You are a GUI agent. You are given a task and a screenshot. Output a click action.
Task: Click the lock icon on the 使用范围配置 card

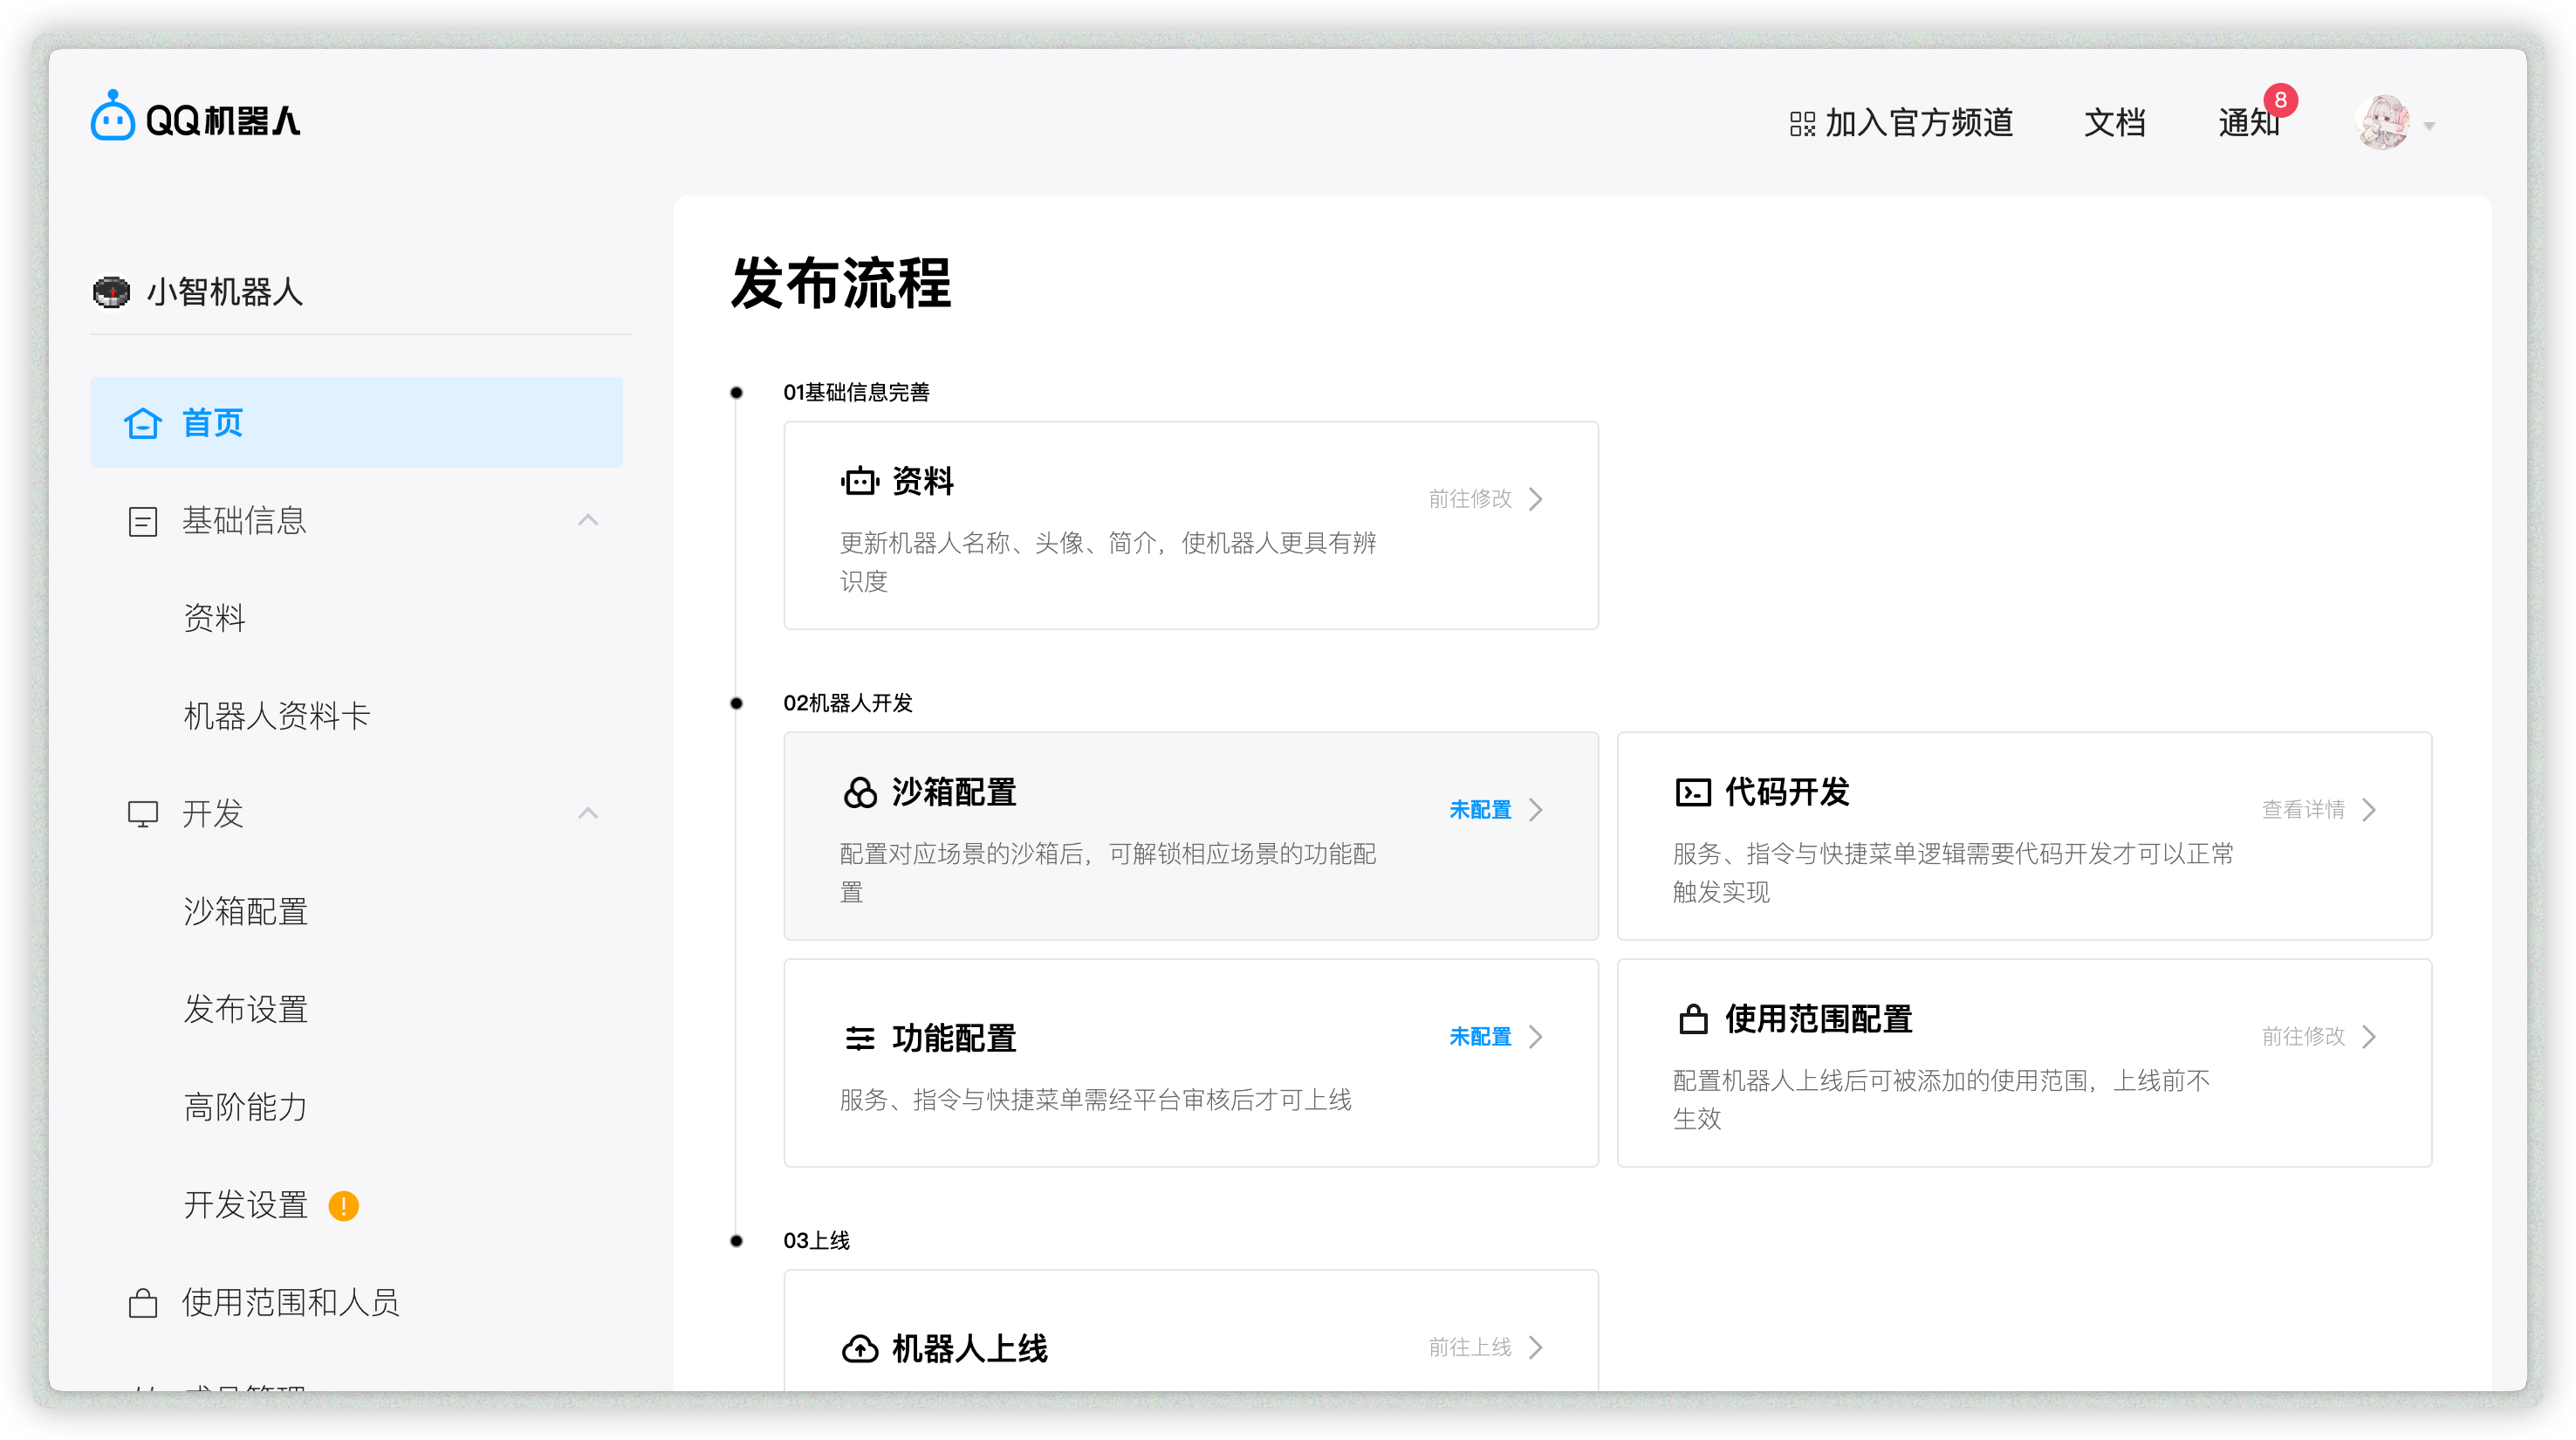1692,1020
